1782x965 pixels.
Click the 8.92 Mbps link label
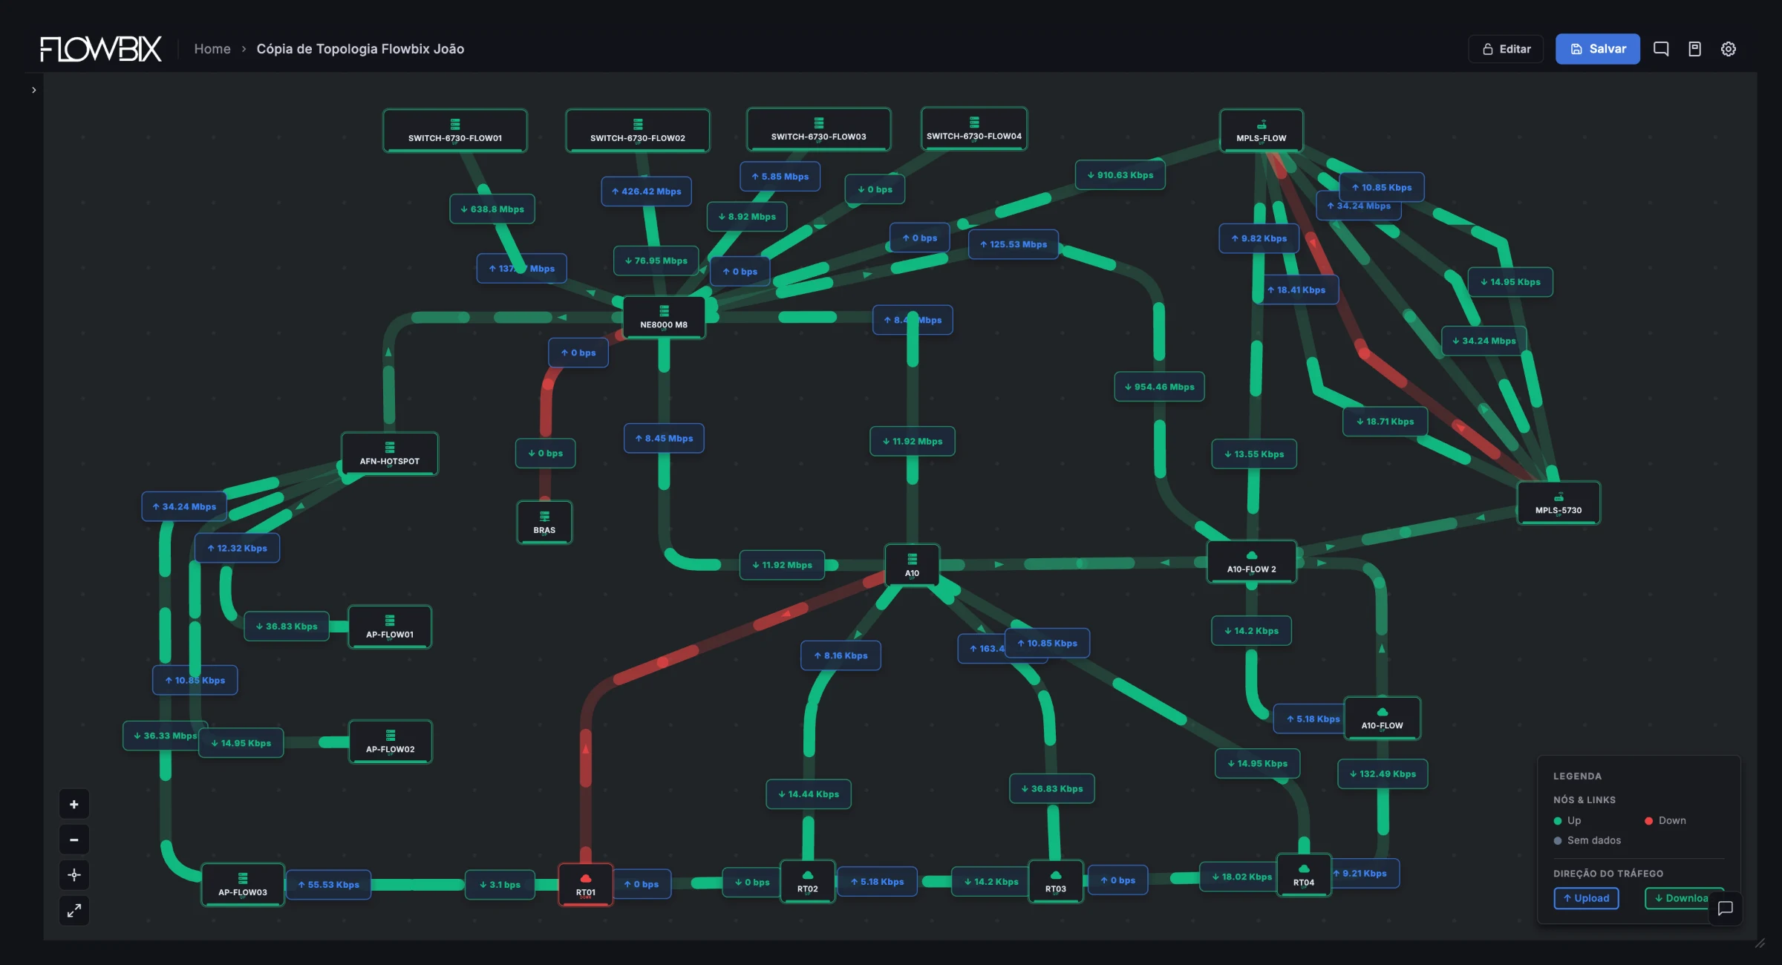click(748, 217)
